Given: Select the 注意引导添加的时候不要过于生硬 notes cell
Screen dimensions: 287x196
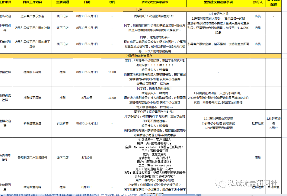Looking at the screenshot, I should 218,28.
